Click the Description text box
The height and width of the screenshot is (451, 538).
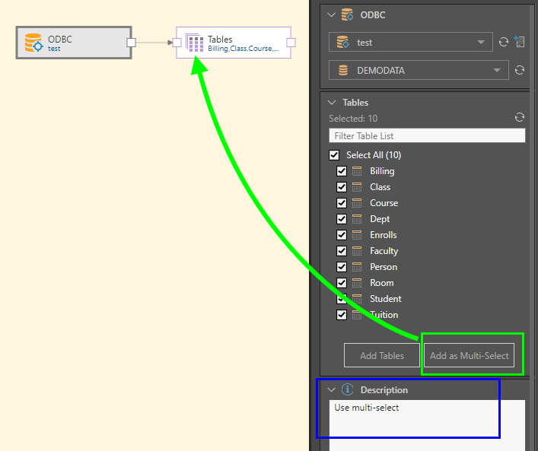(x=427, y=425)
